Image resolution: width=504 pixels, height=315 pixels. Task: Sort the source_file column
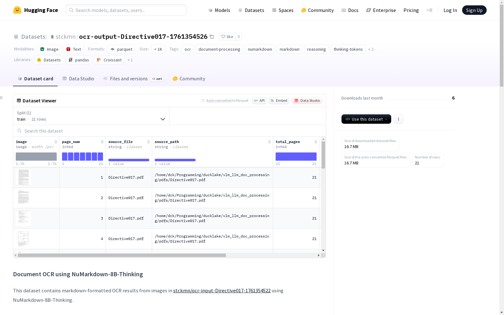pyautogui.click(x=148, y=142)
